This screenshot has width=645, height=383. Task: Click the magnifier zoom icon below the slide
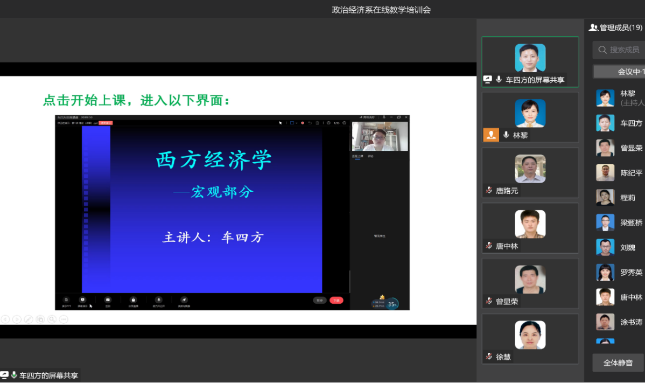click(x=52, y=319)
